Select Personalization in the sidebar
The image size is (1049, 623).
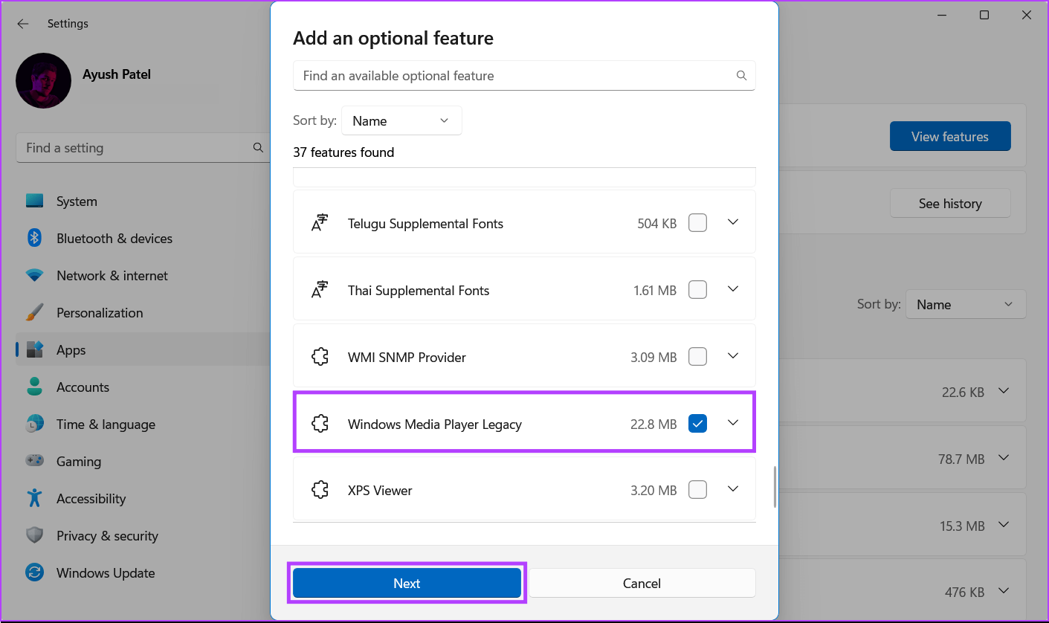pos(143,313)
